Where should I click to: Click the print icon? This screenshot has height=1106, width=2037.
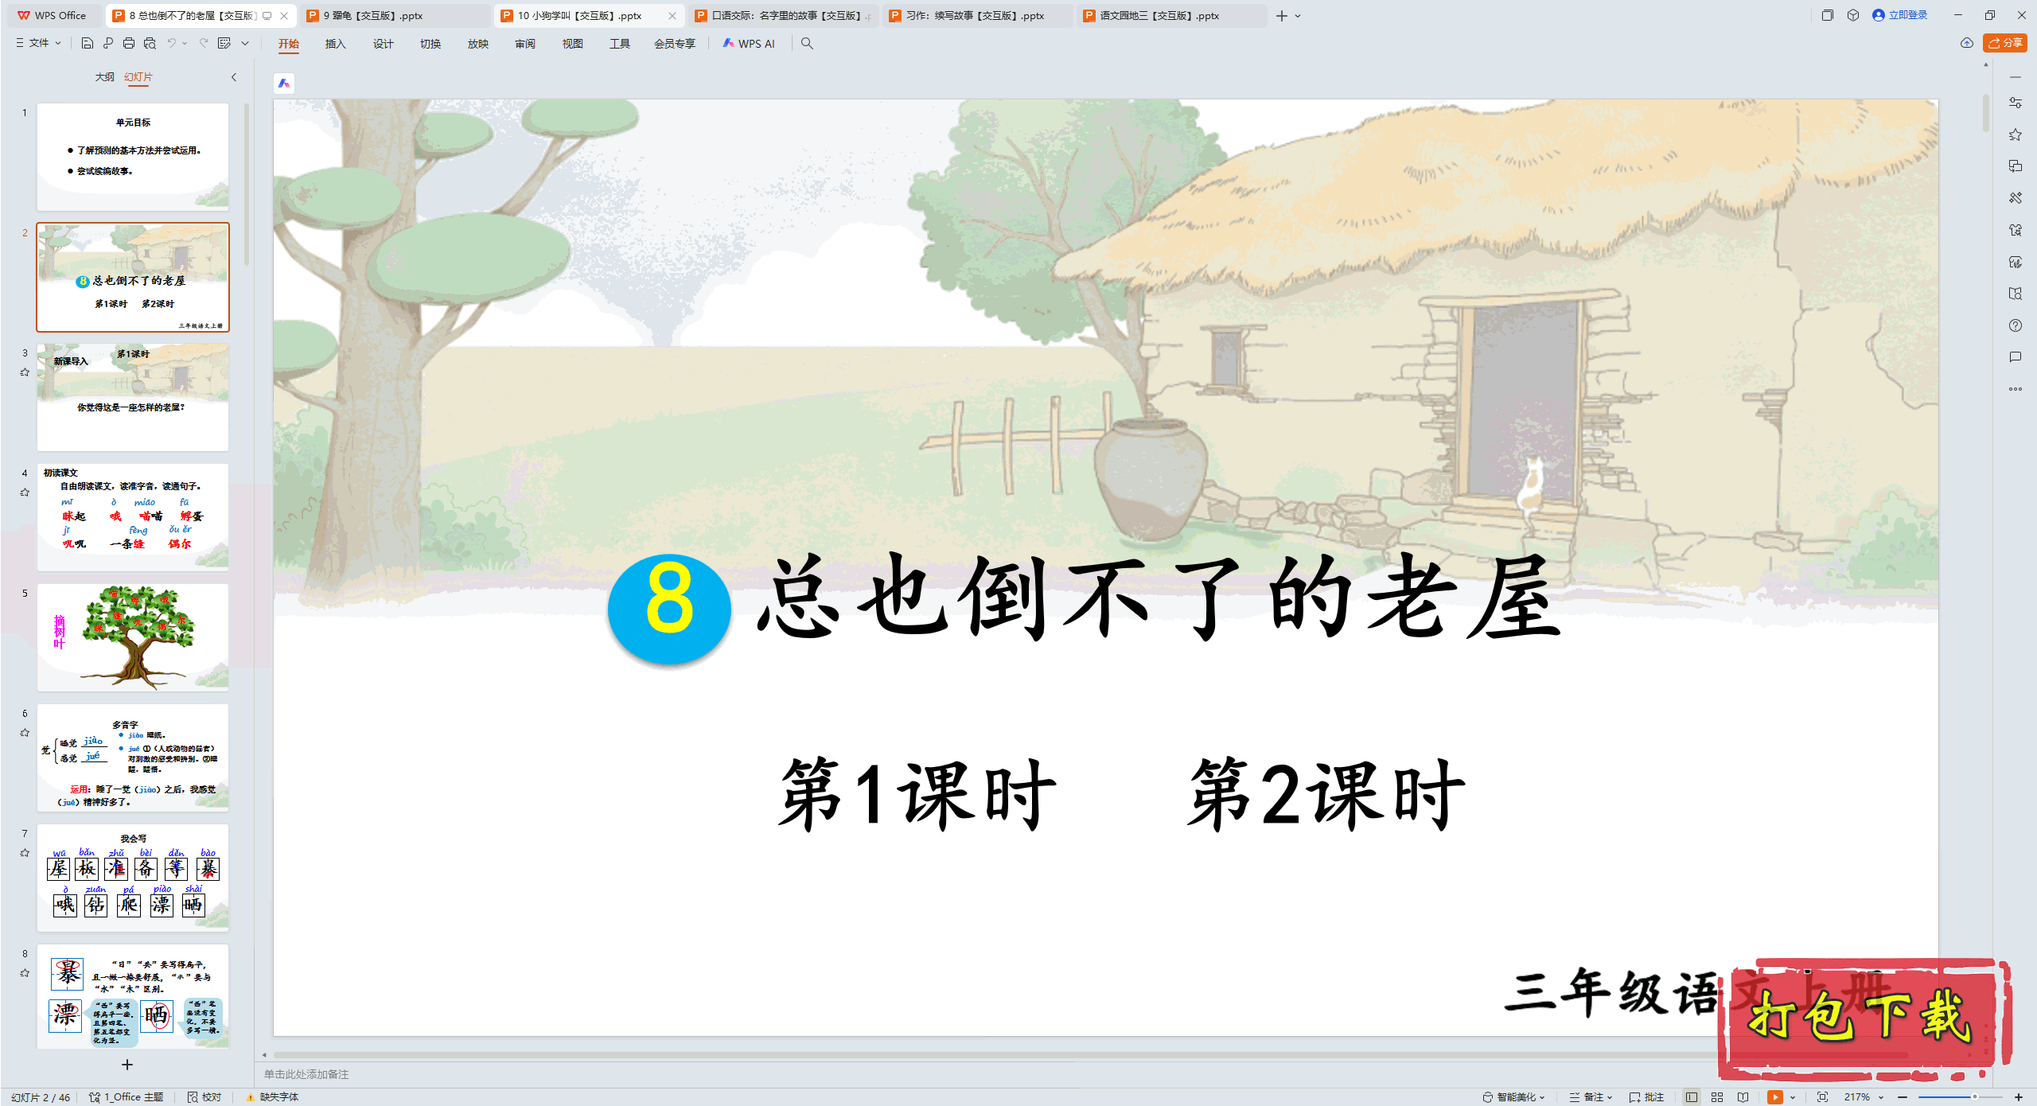click(129, 43)
